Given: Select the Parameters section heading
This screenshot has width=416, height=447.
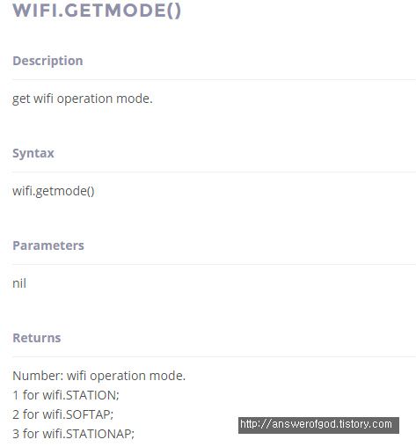Looking at the screenshot, I should [48, 245].
